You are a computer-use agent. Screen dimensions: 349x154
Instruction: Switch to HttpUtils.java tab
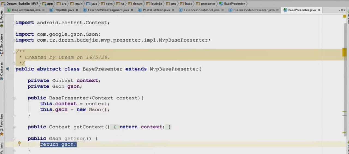[x=64, y=10]
